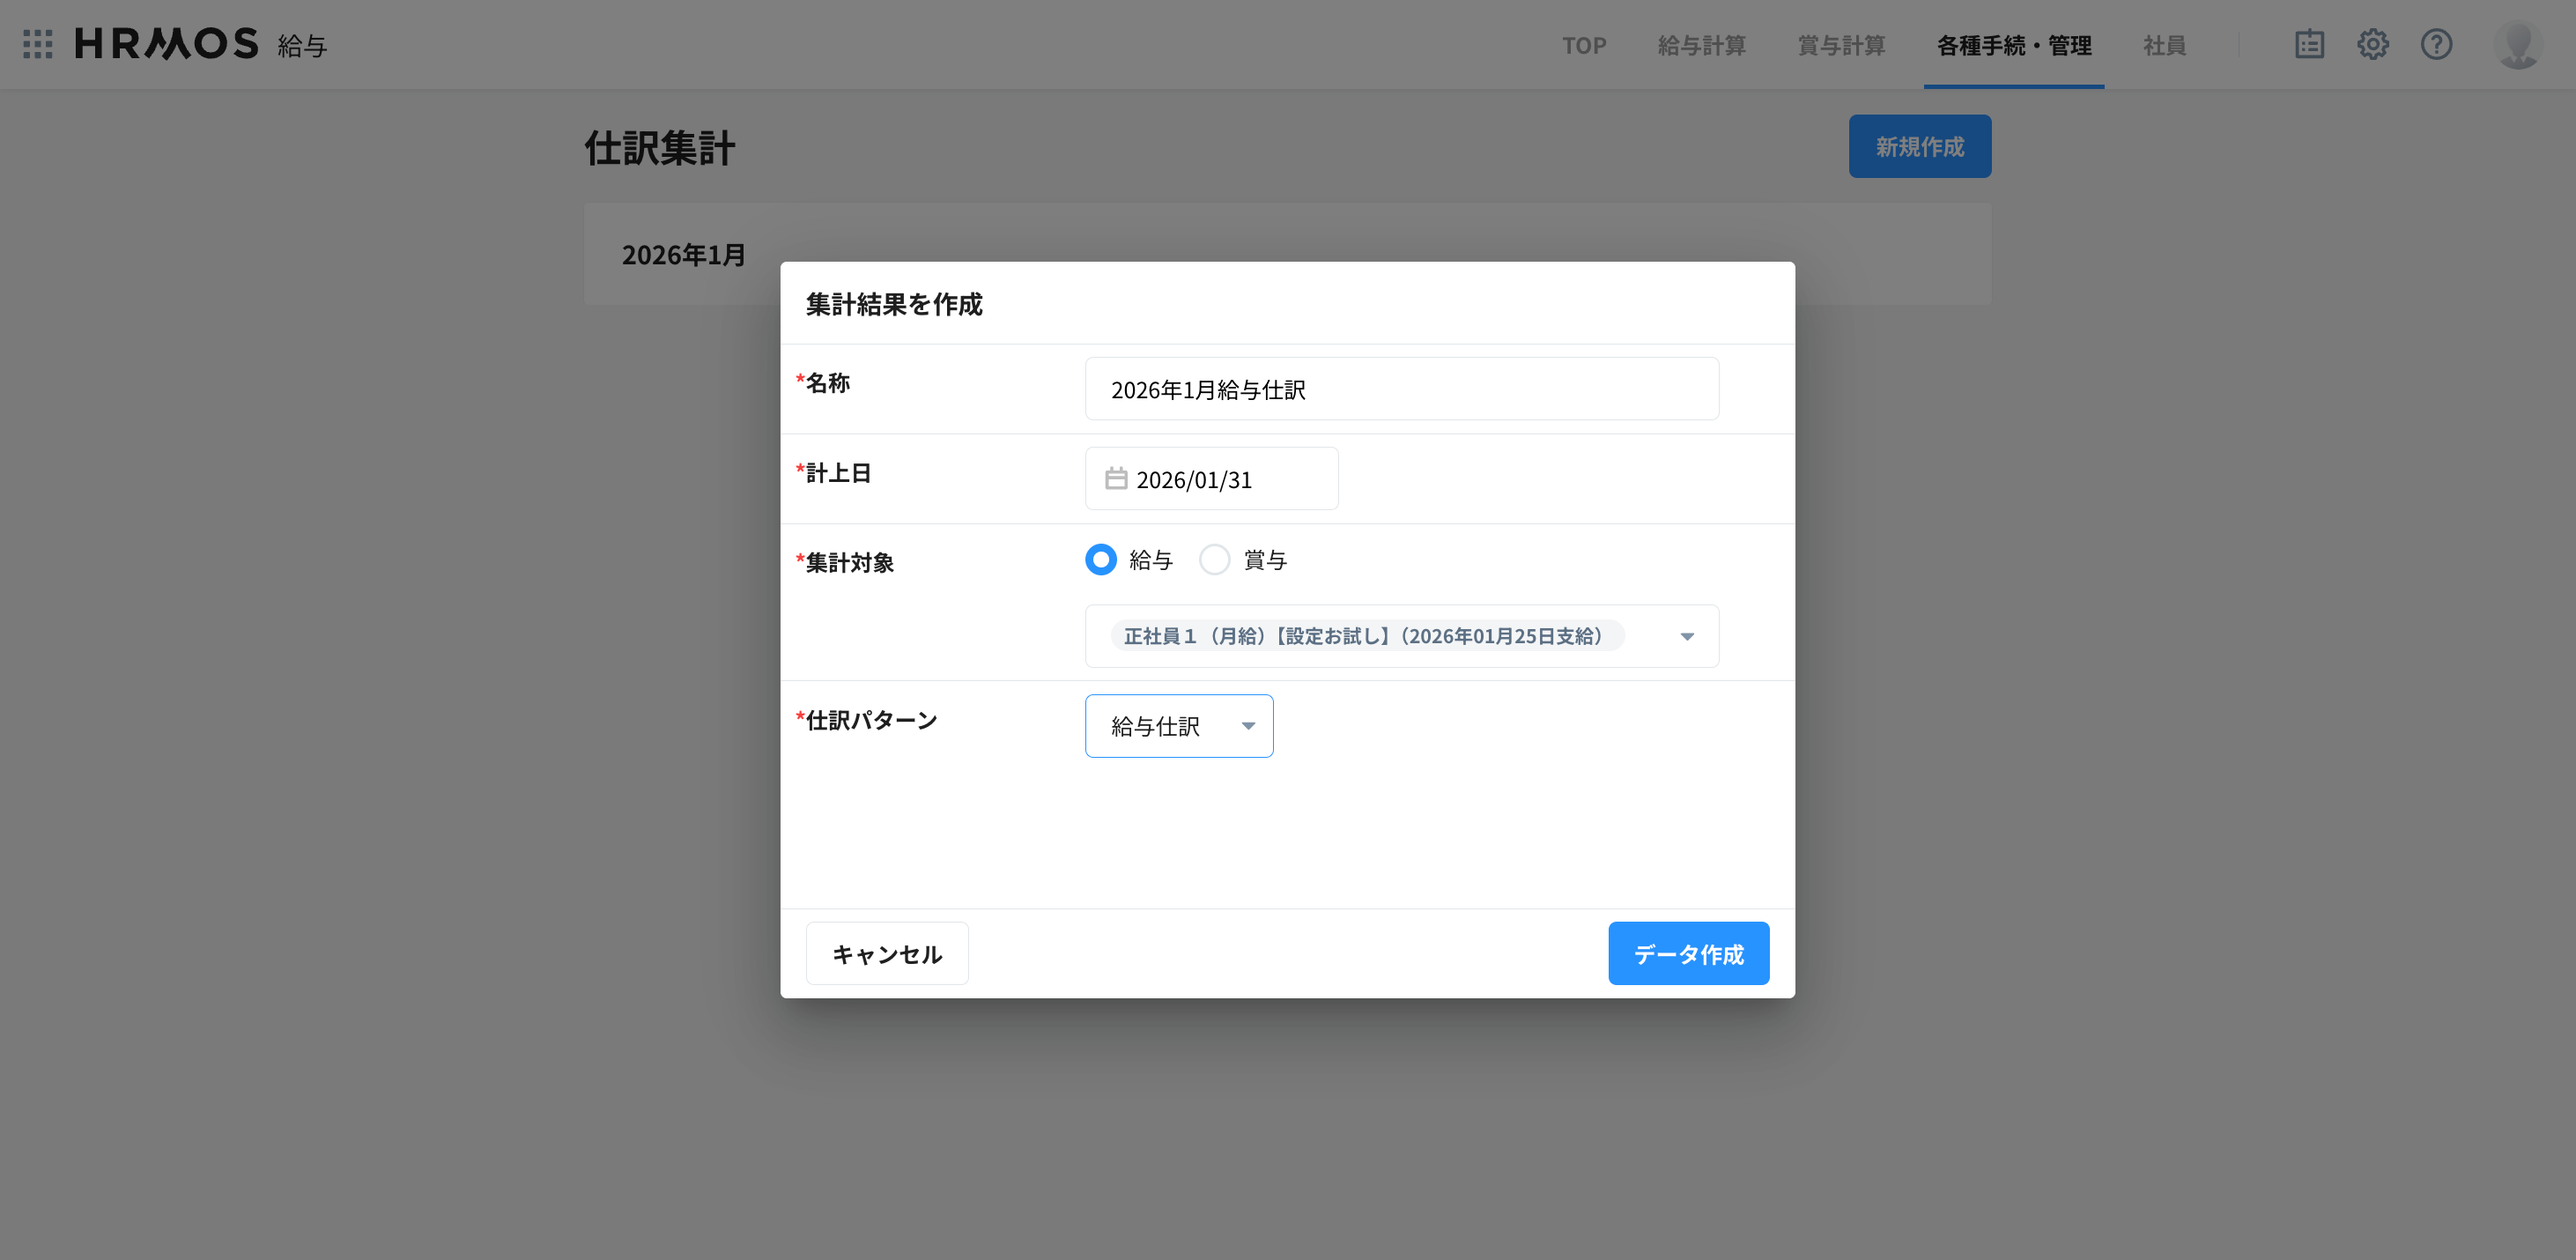
Task: Go to the 社員 menu
Action: [x=2164, y=46]
